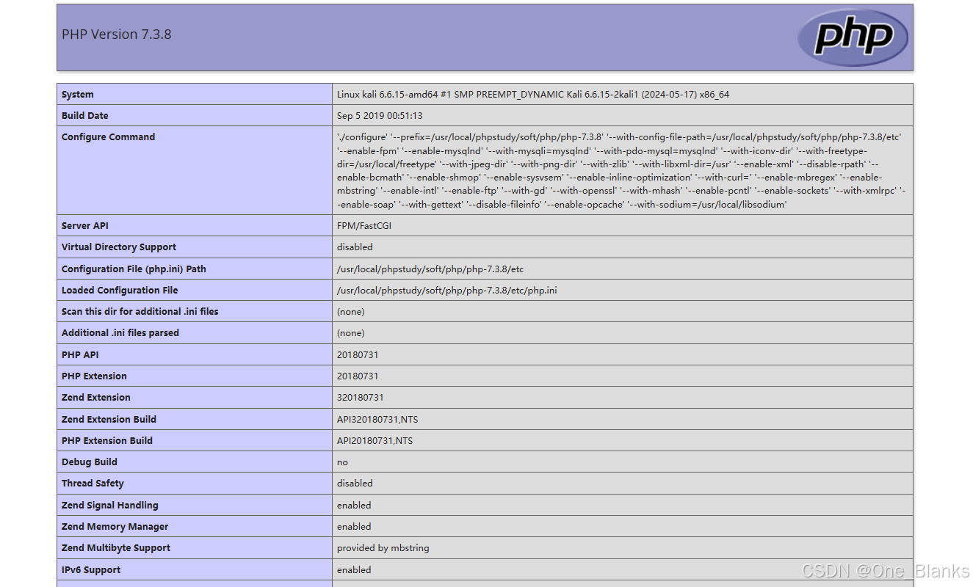Image resolution: width=973 pixels, height=587 pixels.
Task: Click the 'Zend Memory Manager' label
Action: pos(115,527)
